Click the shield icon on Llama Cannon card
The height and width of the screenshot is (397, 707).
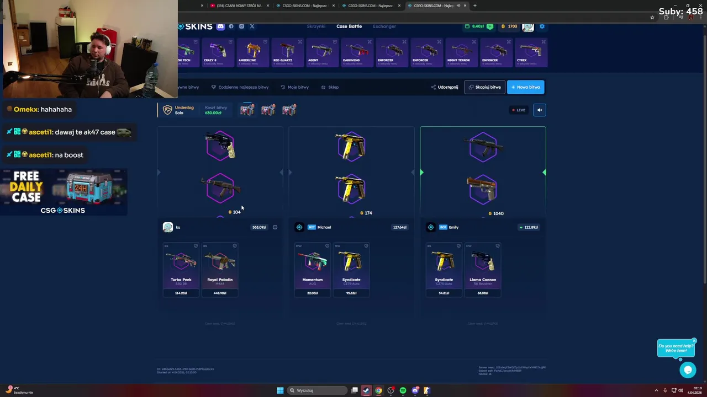(497, 246)
